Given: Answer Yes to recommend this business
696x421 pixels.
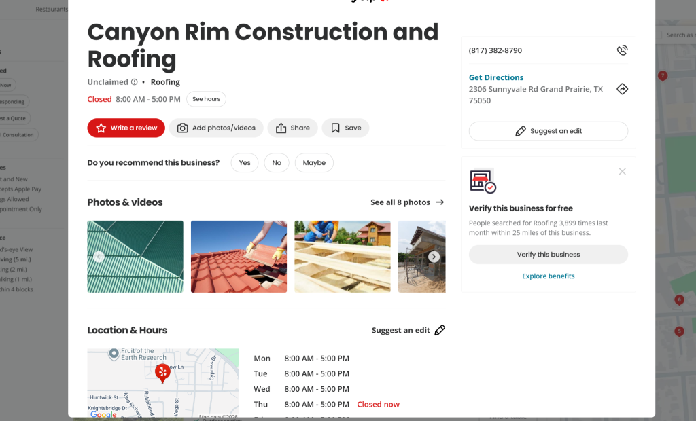Looking at the screenshot, I should pyautogui.click(x=245, y=163).
